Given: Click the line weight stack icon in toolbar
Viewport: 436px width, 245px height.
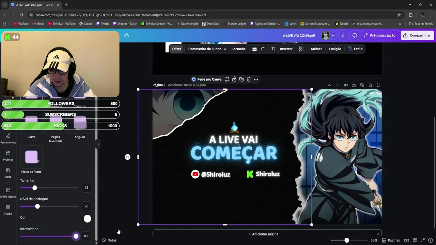Looking at the screenshot, I should (254, 49).
